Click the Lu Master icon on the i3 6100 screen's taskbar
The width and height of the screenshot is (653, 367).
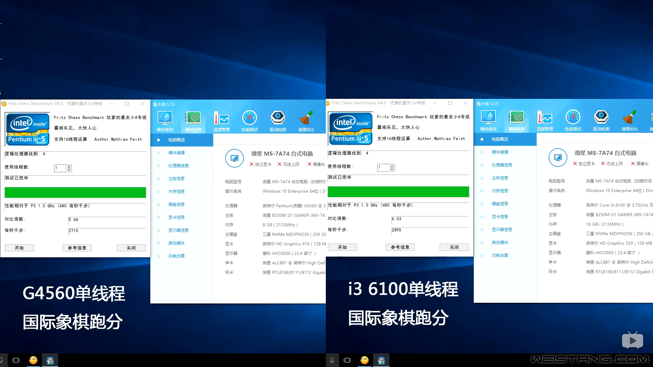pos(381,360)
